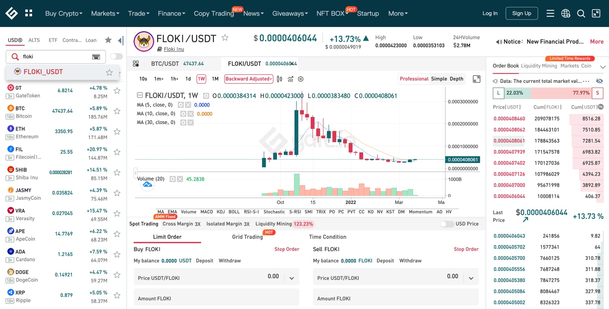The image size is (609, 309).
Task: Click the Log In link
Action: [x=490, y=13]
